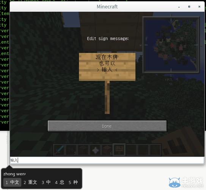Screen dimensions: 206x190
Task: Click the cow mascot watermark logo
Action: (175, 182)
